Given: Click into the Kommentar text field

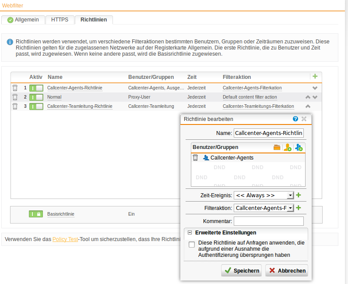Looking at the screenshot, I should click(x=268, y=221).
